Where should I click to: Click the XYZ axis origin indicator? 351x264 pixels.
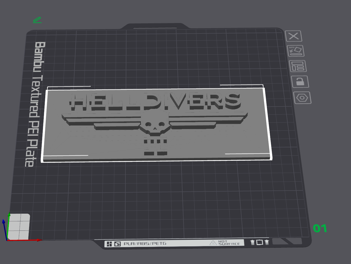pyautogui.click(x=7, y=240)
